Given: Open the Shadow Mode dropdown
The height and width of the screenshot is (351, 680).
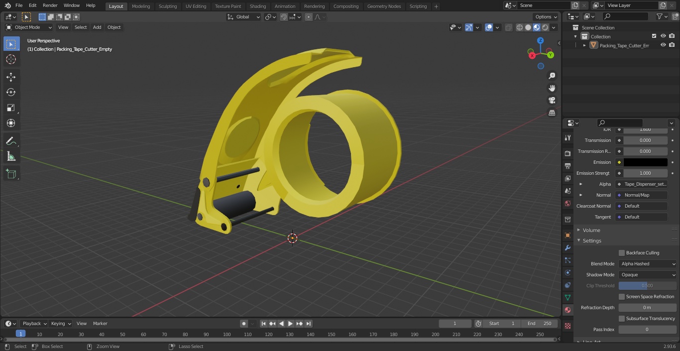Looking at the screenshot, I should 648,275.
